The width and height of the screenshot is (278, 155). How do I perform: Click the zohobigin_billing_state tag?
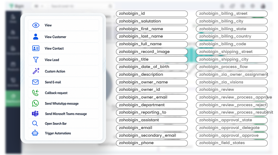(x=232, y=29)
